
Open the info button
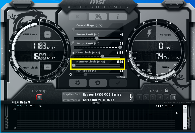point(118,17)
